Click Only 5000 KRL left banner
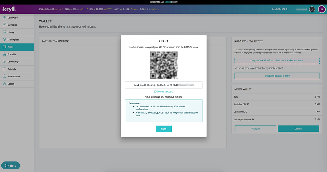 tap(277, 60)
